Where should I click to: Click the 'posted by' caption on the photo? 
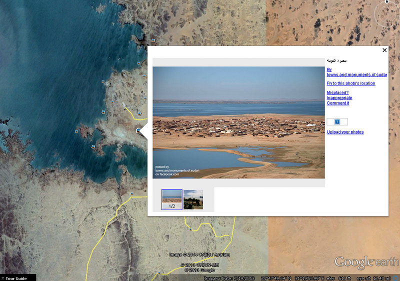pyautogui.click(x=162, y=167)
